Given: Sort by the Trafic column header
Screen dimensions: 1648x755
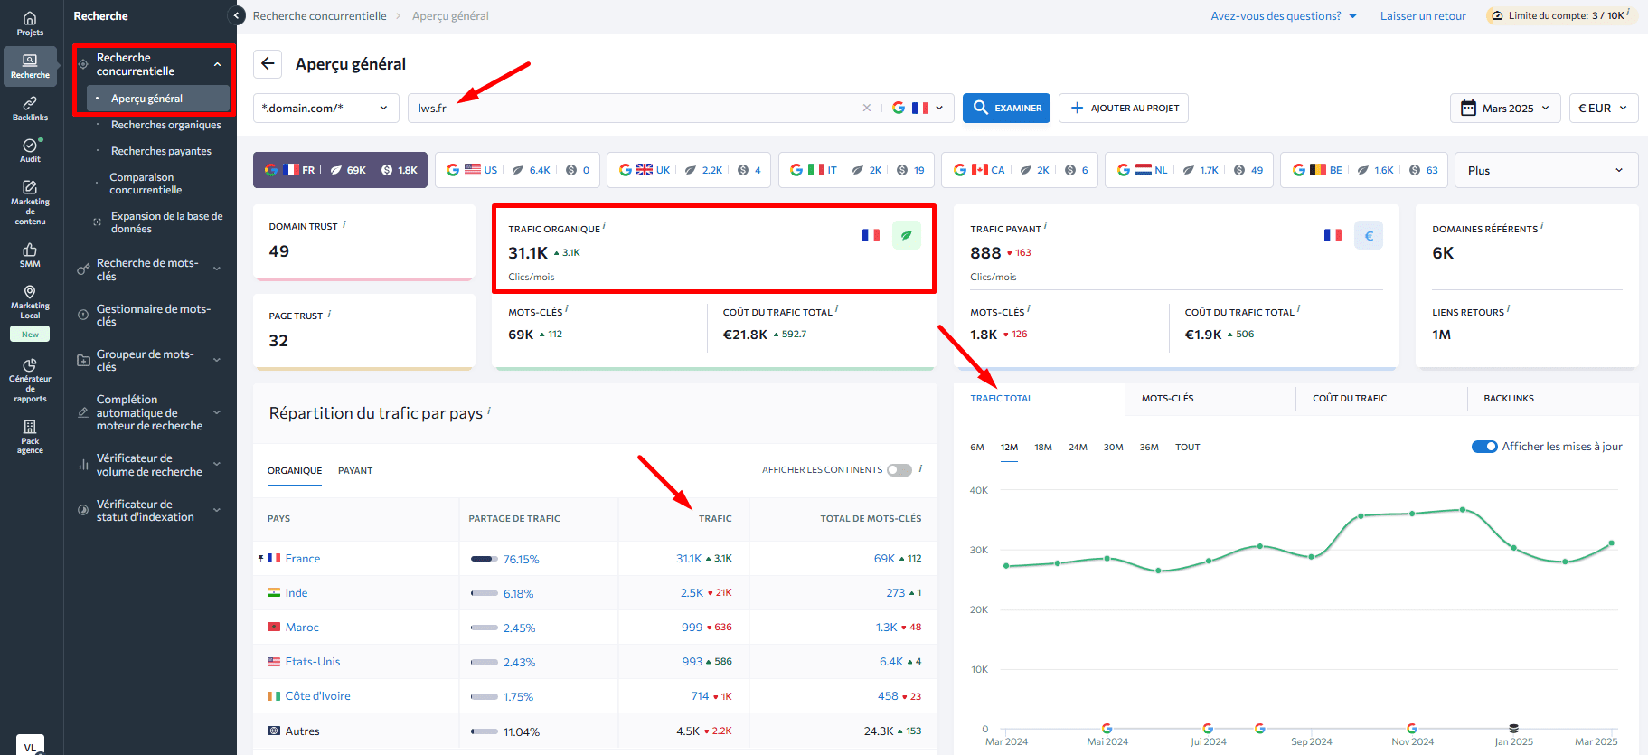Looking at the screenshot, I should click(x=715, y=519).
